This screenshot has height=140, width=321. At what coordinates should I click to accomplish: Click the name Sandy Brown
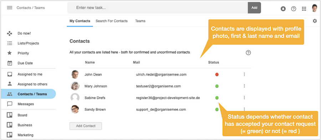[95, 110]
